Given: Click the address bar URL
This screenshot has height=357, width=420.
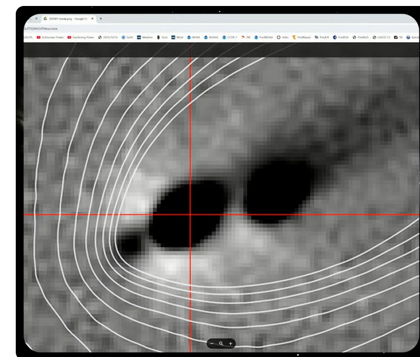Looking at the screenshot, I should point(41,29).
